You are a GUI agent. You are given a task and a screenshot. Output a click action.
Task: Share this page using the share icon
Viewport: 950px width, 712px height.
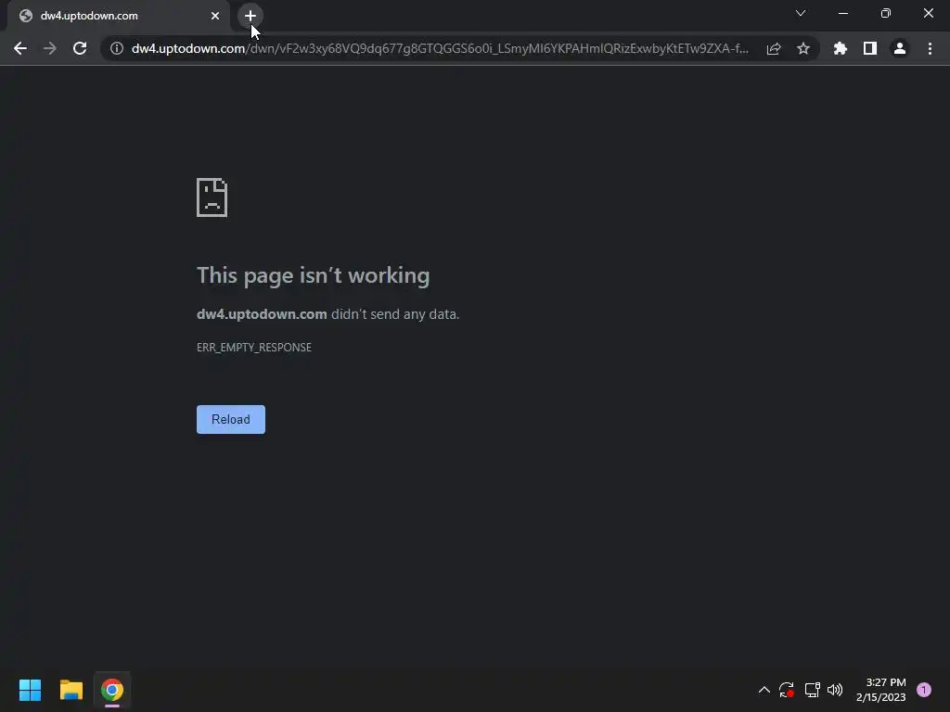tap(774, 48)
